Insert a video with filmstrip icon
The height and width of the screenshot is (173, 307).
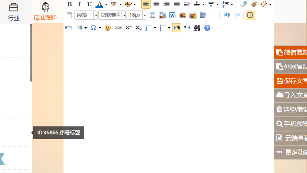[x=204, y=16]
